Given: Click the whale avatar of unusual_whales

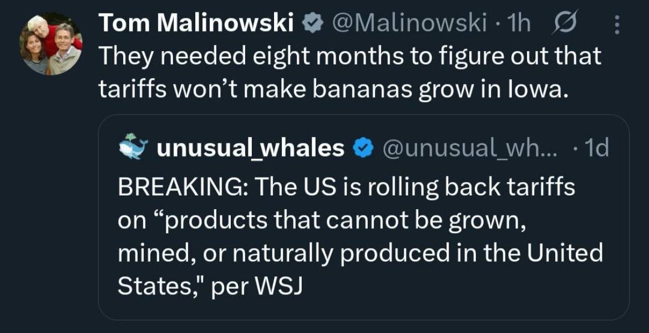Looking at the screenshot, I should tap(133, 147).
